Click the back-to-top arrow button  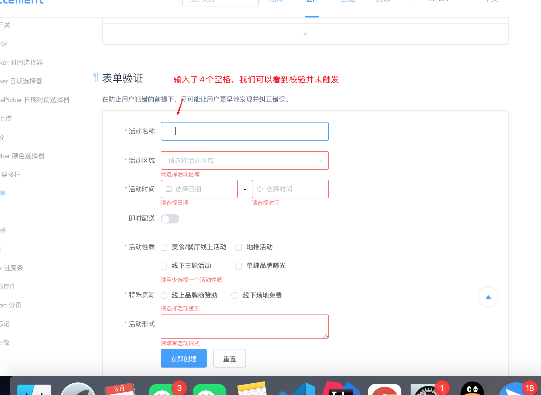[x=488, y=297]
